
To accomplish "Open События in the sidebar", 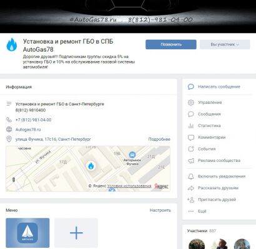I will (207, 149).
